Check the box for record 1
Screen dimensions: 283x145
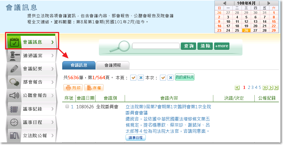click(x=67, y=107)
